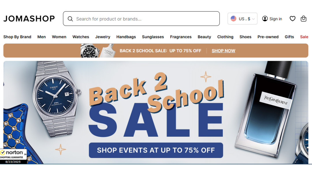Image resolution: width=312 pixels, height=173 pixels.
Task: Click the Sign in link
Action: [276, 19]
